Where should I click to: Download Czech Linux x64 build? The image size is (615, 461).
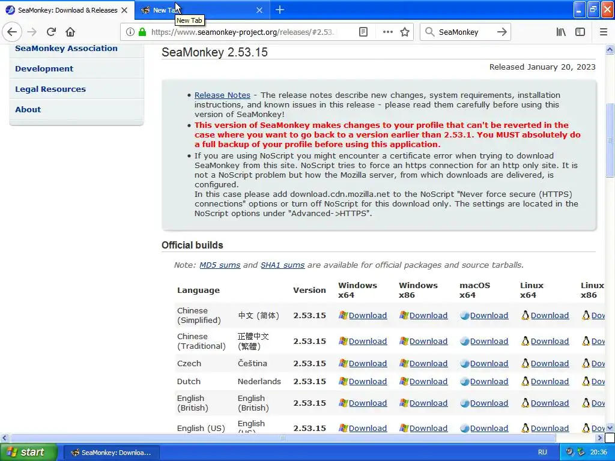click(x=550, y=363)
